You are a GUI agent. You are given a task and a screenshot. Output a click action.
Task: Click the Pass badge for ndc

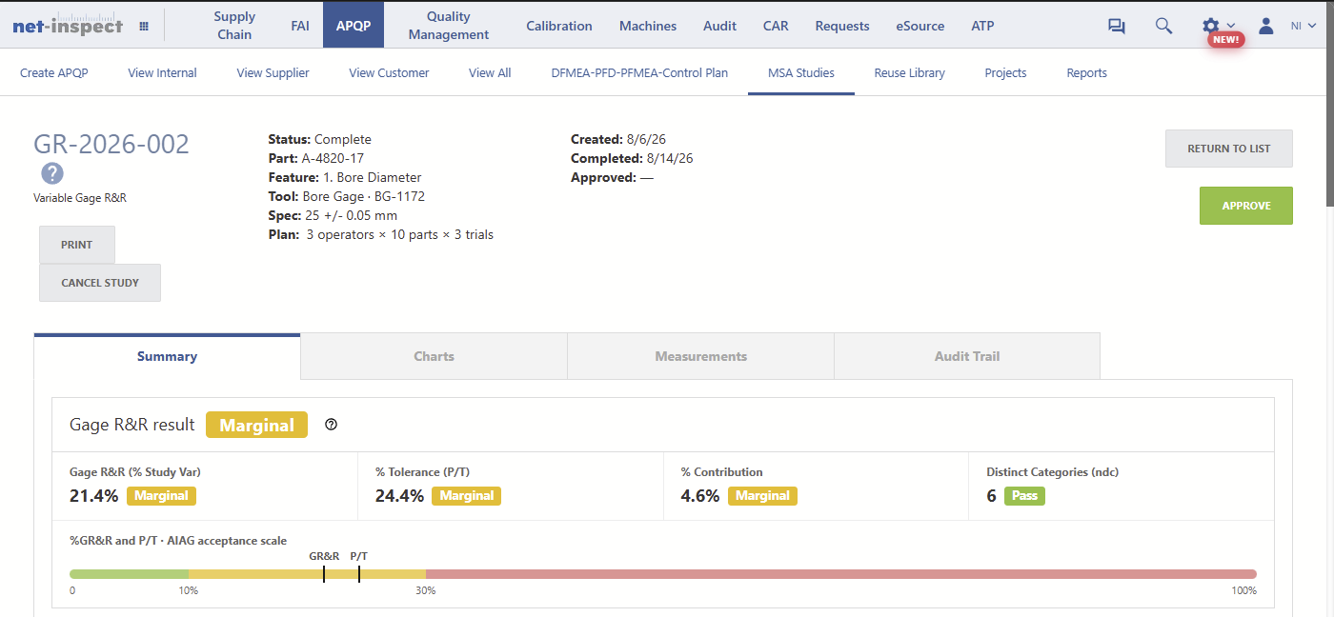pyautogui.click(x=1024, y=496)
